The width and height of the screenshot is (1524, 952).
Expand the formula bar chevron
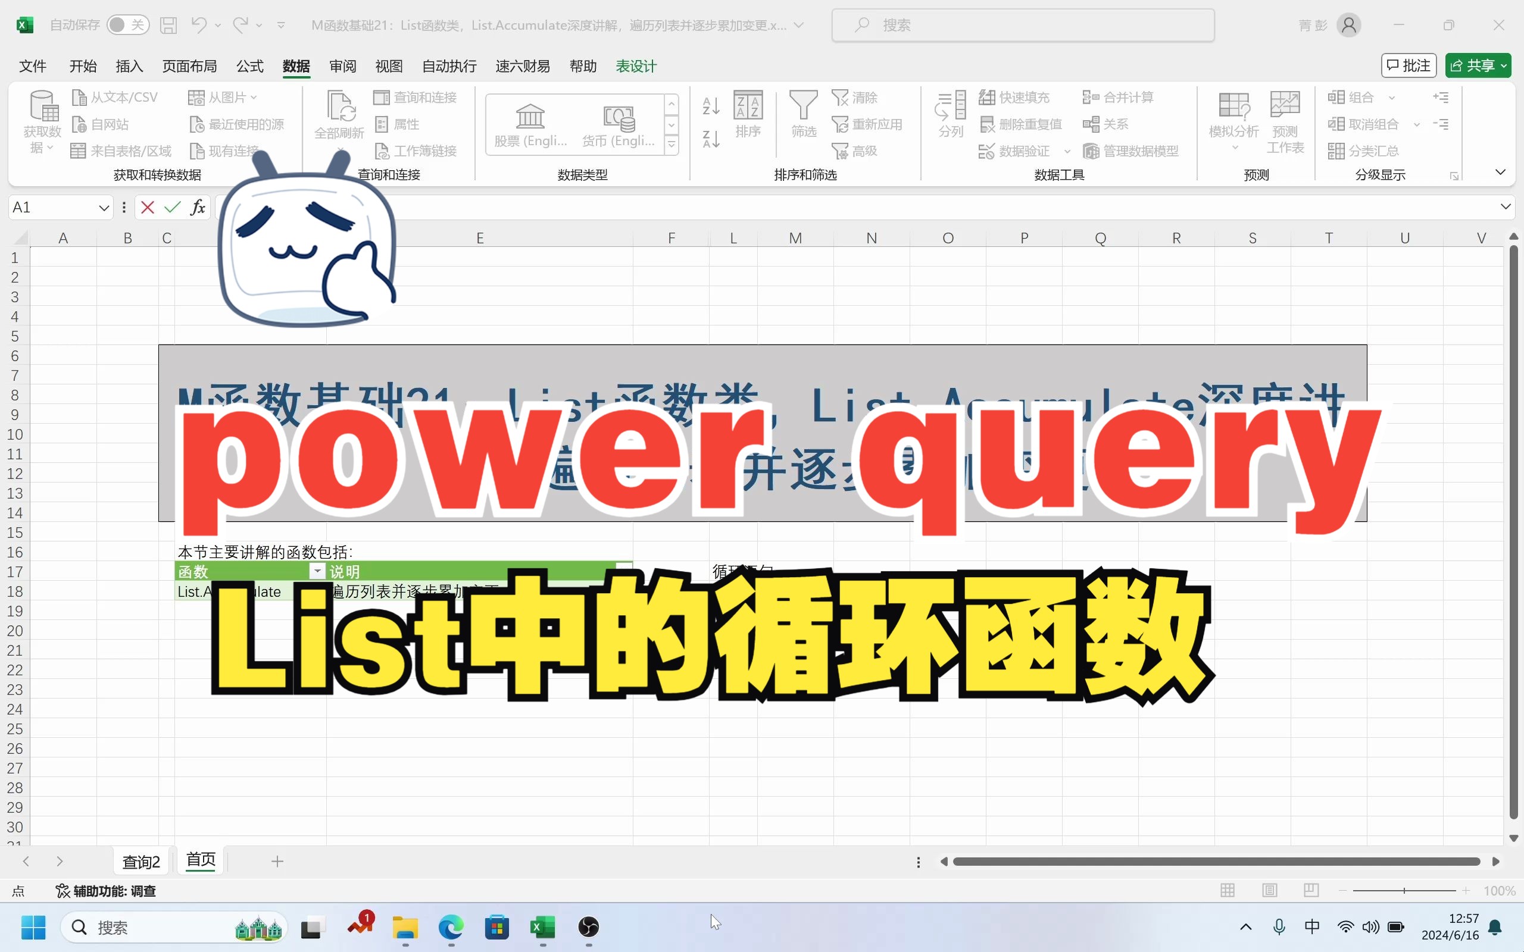[x=1505, y=207]
